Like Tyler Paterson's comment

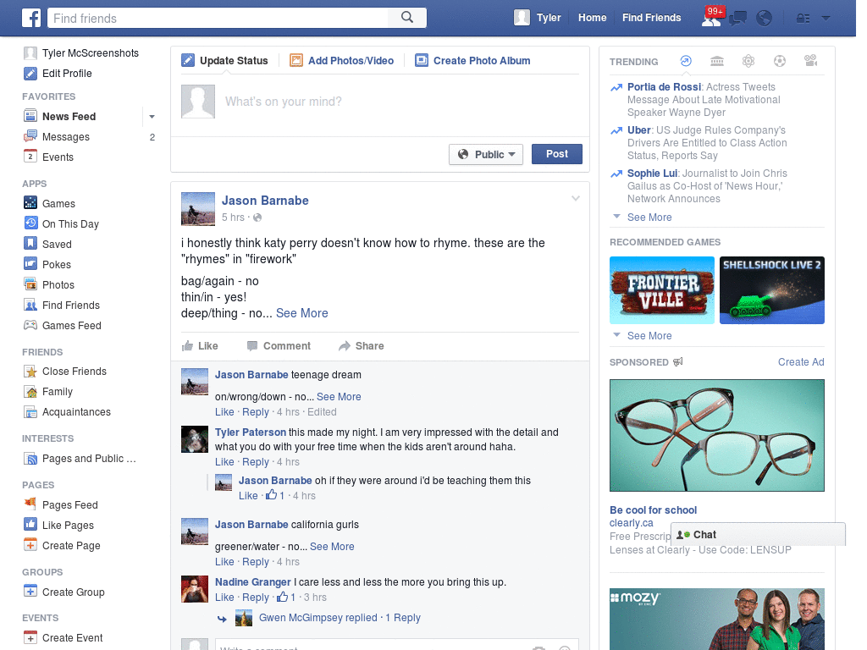224,462
